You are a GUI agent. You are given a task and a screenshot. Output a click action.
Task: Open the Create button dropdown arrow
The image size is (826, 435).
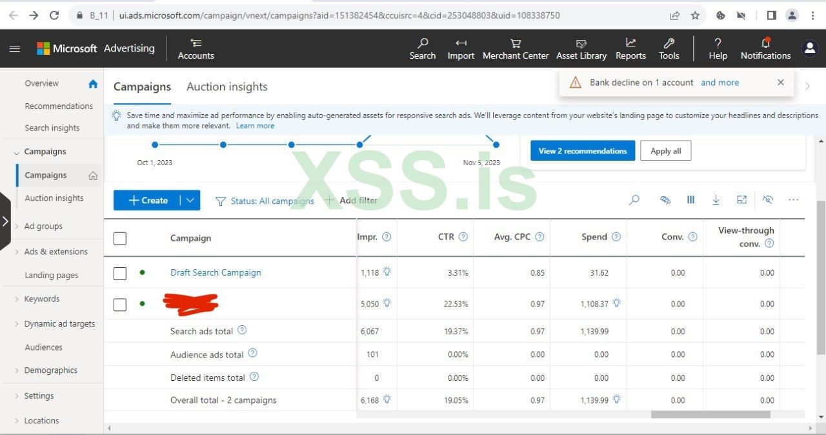pyautogui.click(x=190, y=200)
